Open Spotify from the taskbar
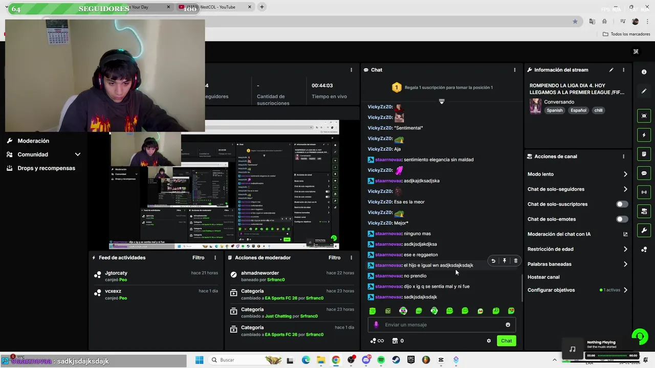This screenshot has height=368, width=655. pos(381,360)
